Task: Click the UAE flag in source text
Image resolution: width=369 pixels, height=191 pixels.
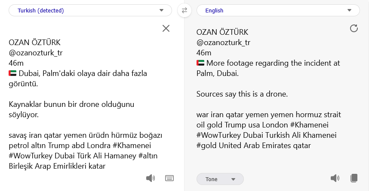Action: coord(13,73)
